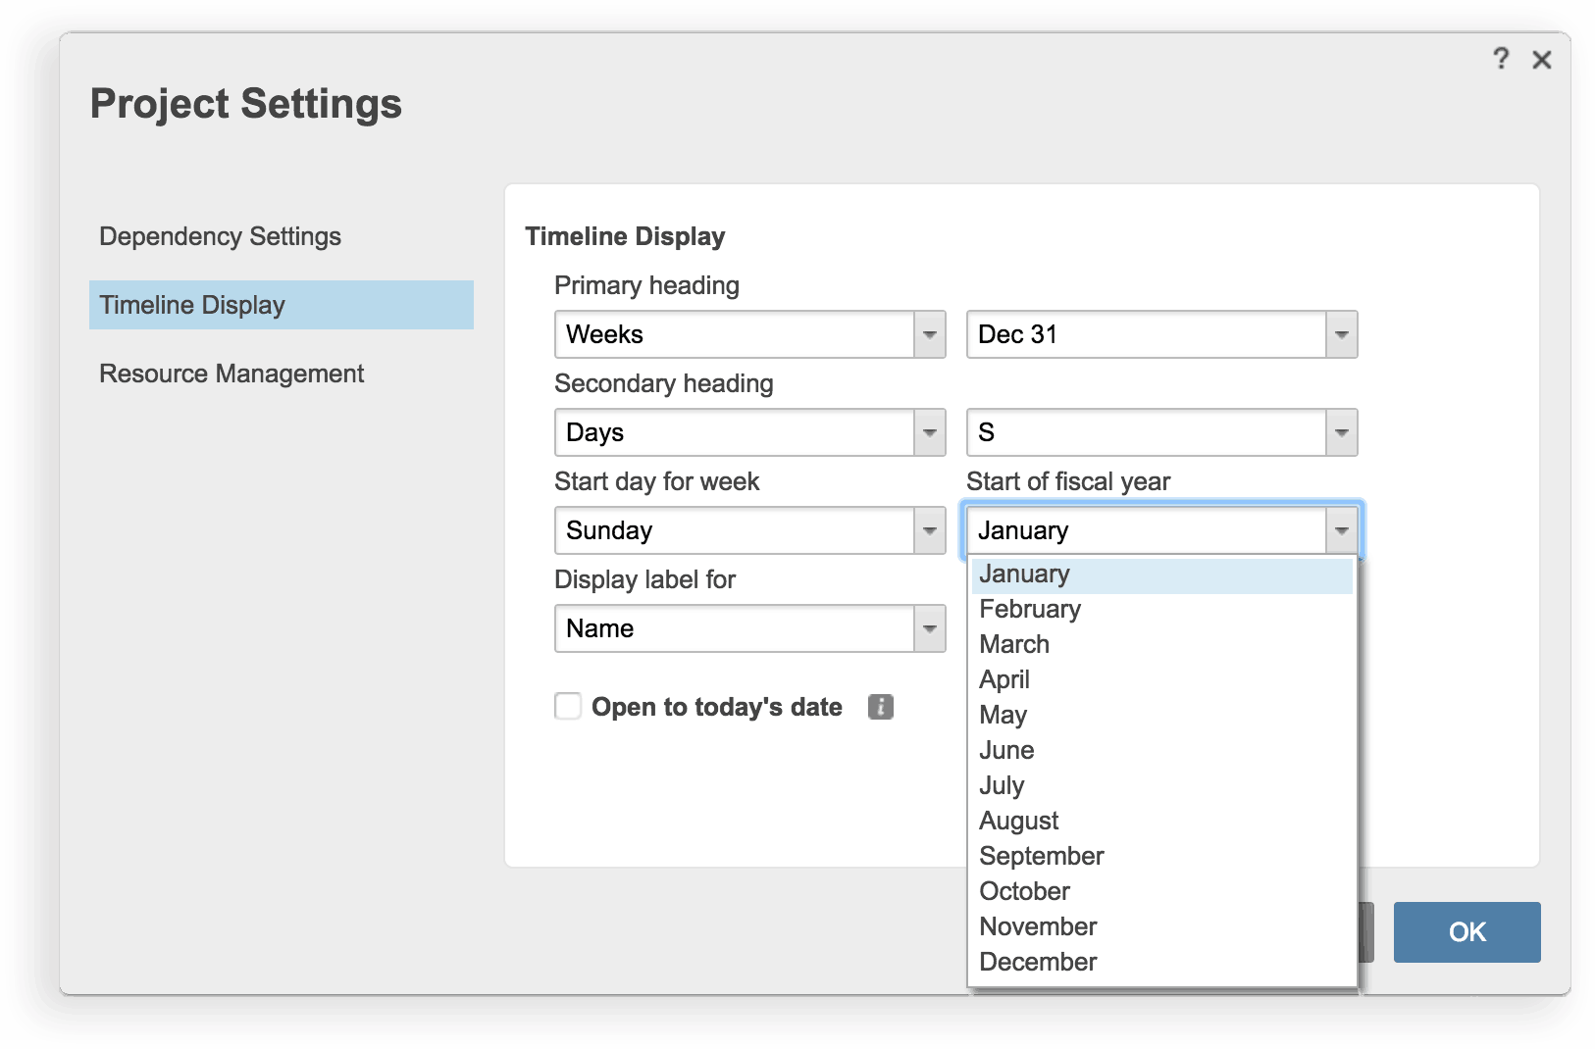Switch to Resource Management section
Screen dimensions: 1595x1049
coord(232,374)
